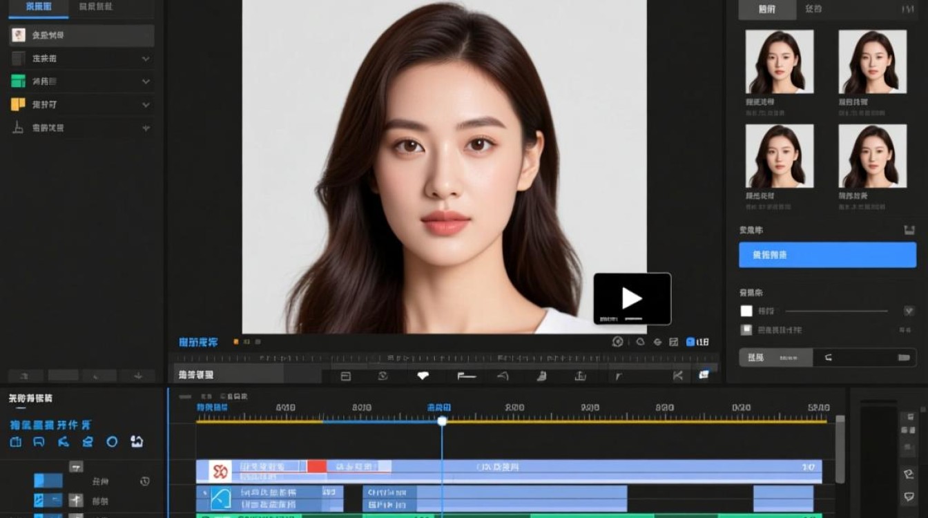Expand the left-panel row with the dark gray square
928x518 pixels.
146,59
